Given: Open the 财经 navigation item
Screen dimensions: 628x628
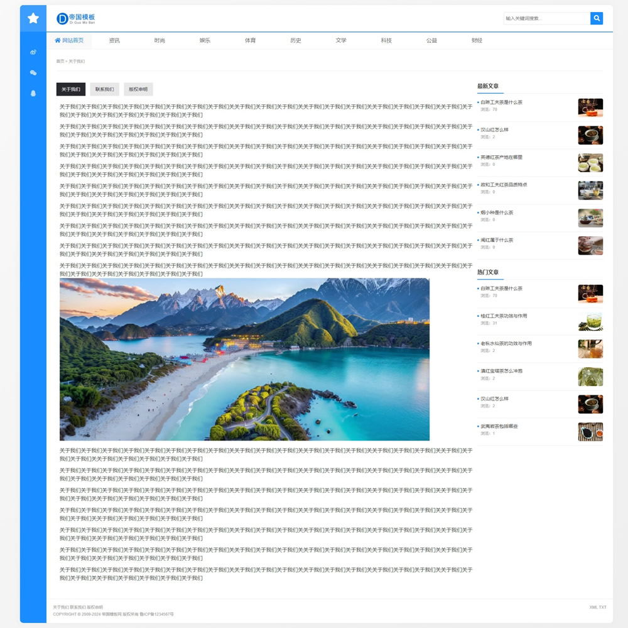Looking at the screenshot, I should (x=477, y=40).
